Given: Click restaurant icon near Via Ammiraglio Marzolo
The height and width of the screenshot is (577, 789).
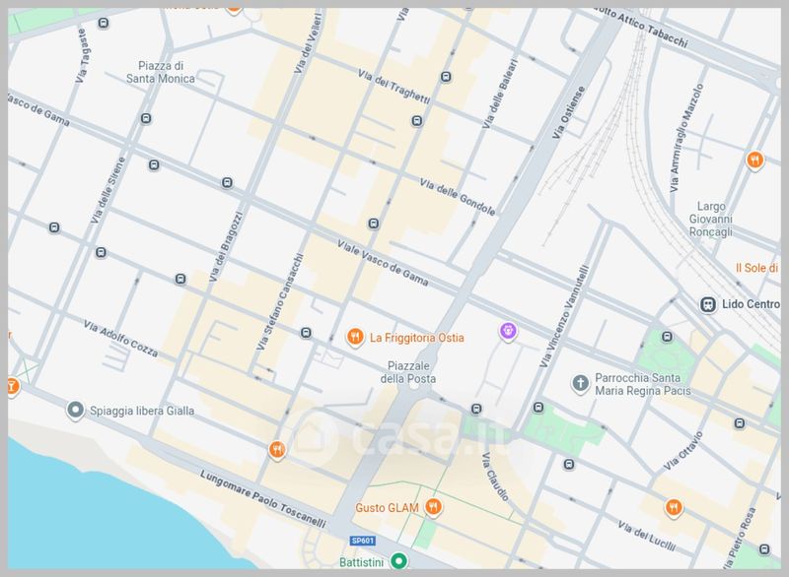Looking at the screenshot, I should pyautogui.click(x=754, y=159).
